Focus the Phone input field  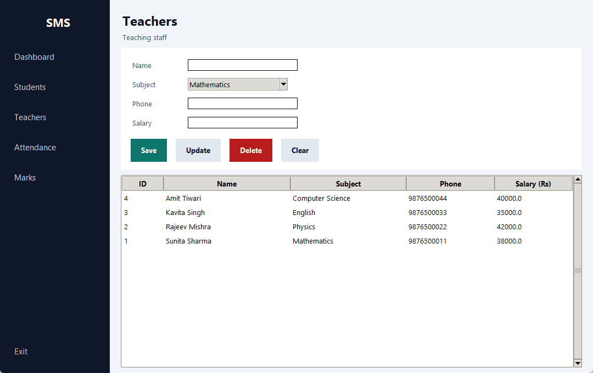pyautogui.click(x=243, y=104)
